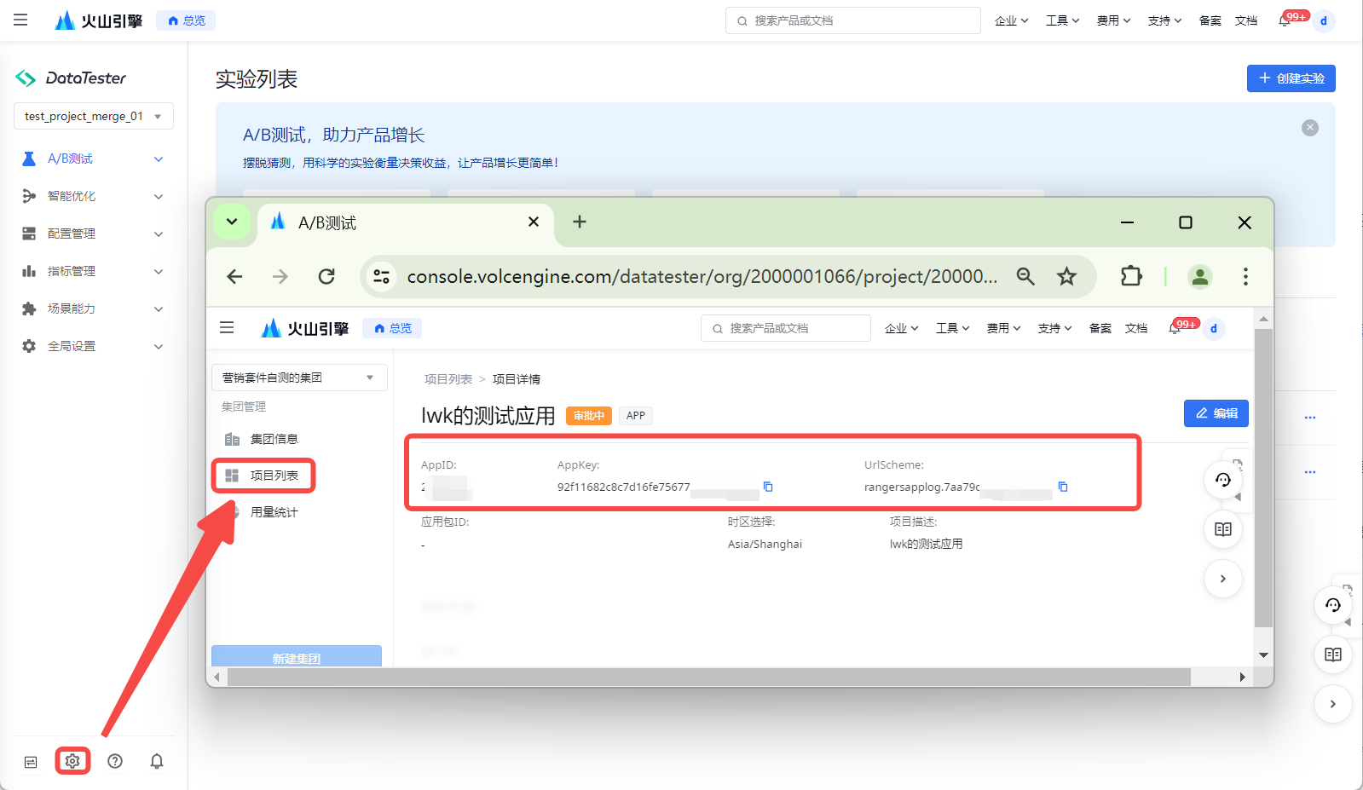Click 总览 button inside popup page
1363x790 pixels.
coord(392,328)
